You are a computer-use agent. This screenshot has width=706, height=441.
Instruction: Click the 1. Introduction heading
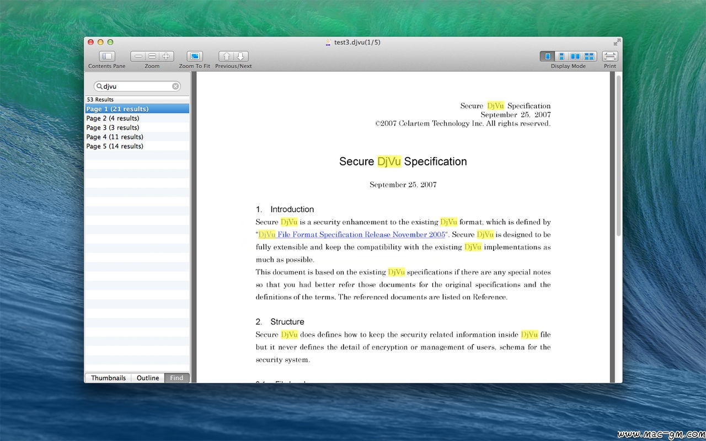(x=285, y=209)
